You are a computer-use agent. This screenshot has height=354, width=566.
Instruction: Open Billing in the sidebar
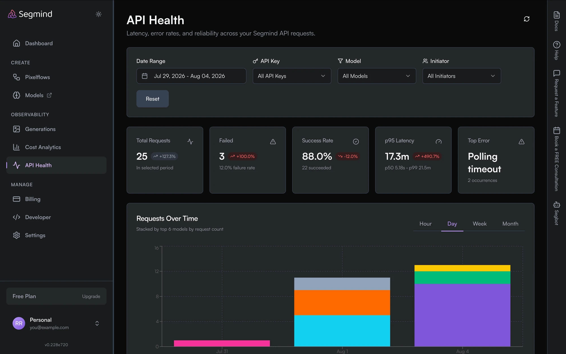click(56, 199)
